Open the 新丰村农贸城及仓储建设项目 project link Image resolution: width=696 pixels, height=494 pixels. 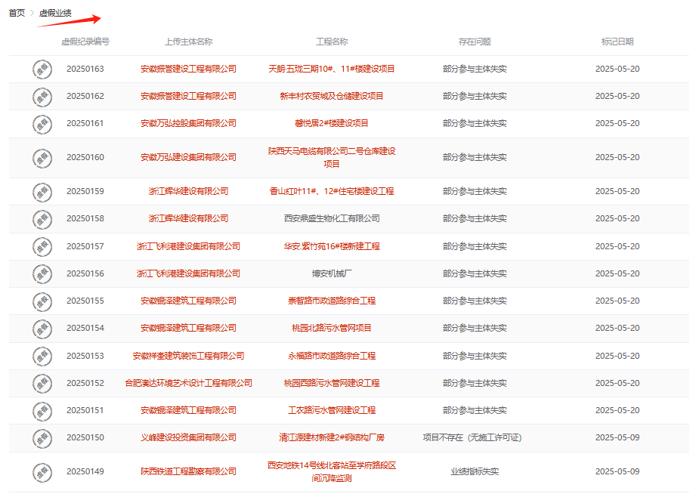tap(332, 96)
